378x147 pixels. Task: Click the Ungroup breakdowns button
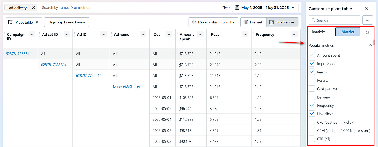point(67,22)
